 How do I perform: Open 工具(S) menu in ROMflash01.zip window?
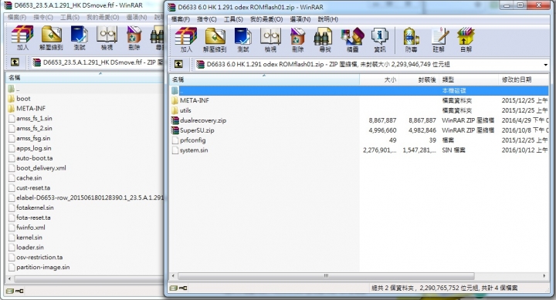pyautogui.click(x=233, y=19)
